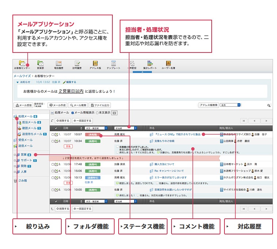Tick the checkbox for mail row 3
The height and width of the screenshot is (249, 277).
click(53, 164)
